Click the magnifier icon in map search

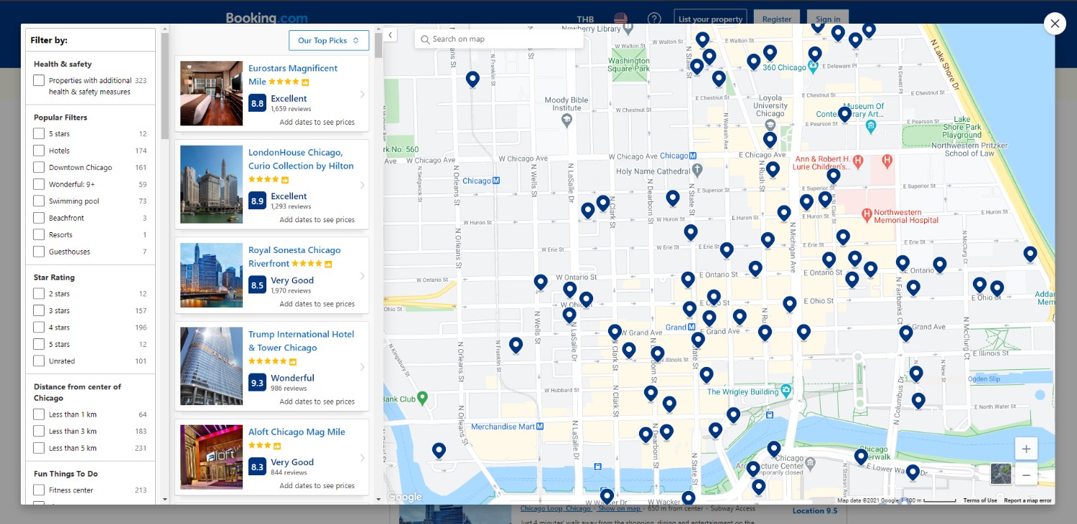click(425, 39)
